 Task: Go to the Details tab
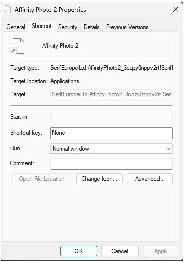92,27
